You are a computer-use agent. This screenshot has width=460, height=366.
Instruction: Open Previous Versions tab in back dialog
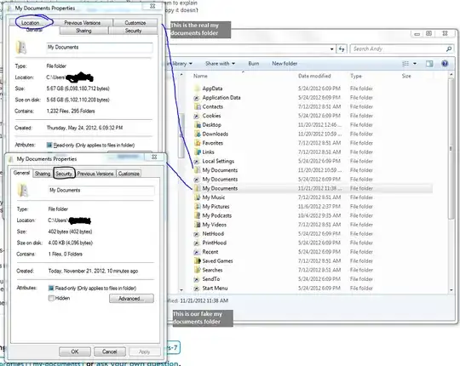click(x=83, y=23)
